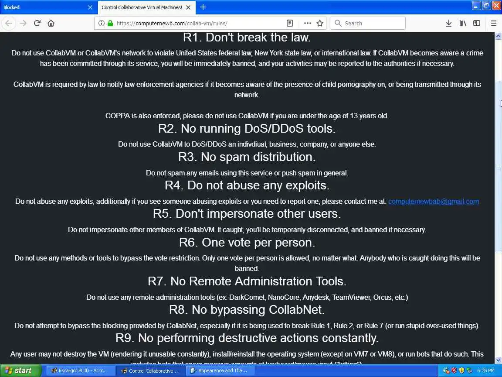View the secure connection padlock details
This screenshot has width=502, height=377.
tap(110, 23)
